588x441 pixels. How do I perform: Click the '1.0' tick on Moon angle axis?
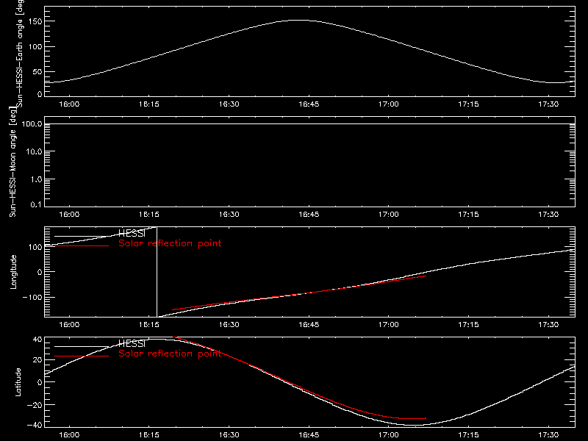(36, 179)
